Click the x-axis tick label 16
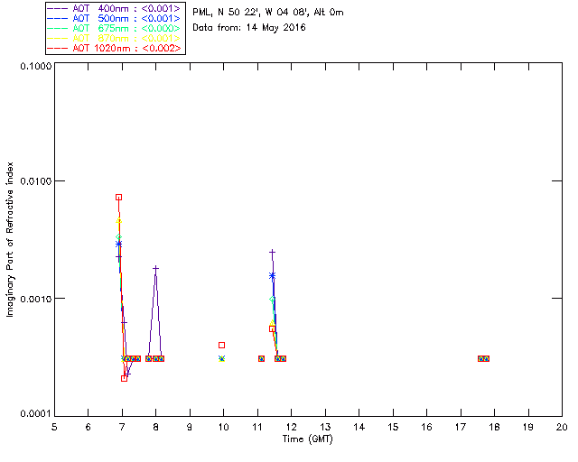This screenshot has height=462, width=578. (426, 427)
